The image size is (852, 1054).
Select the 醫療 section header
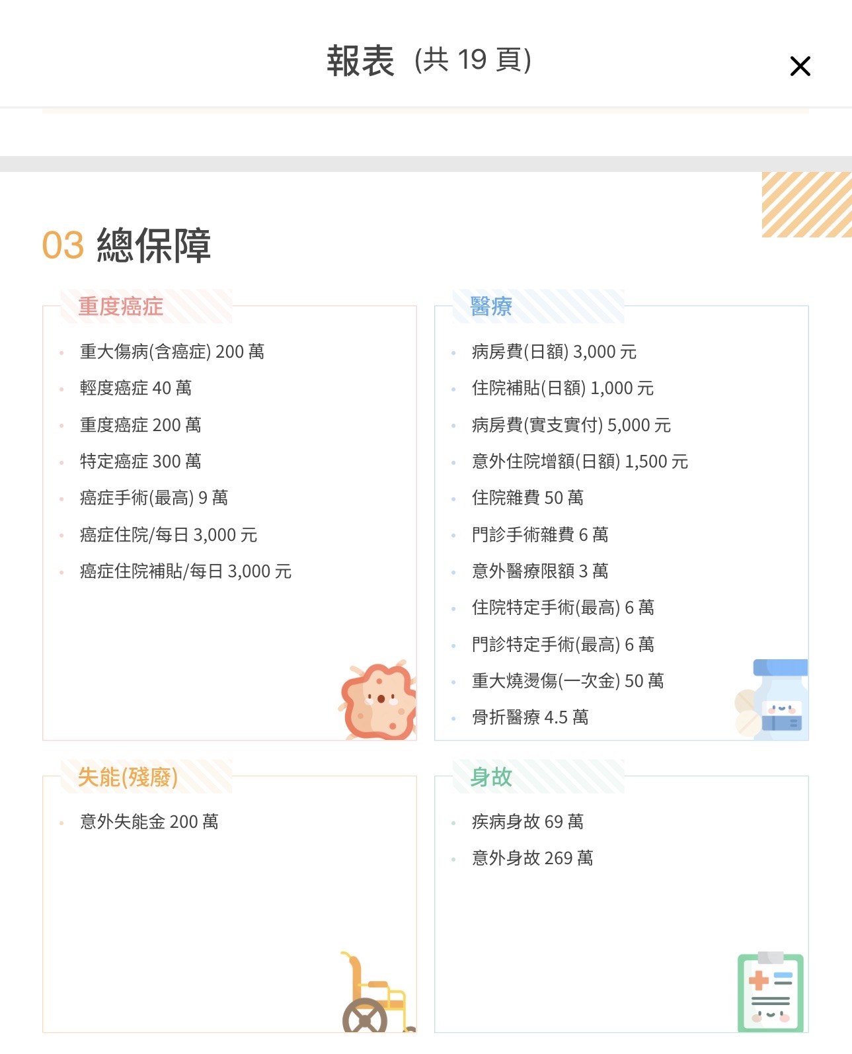(x=491, y=307)
